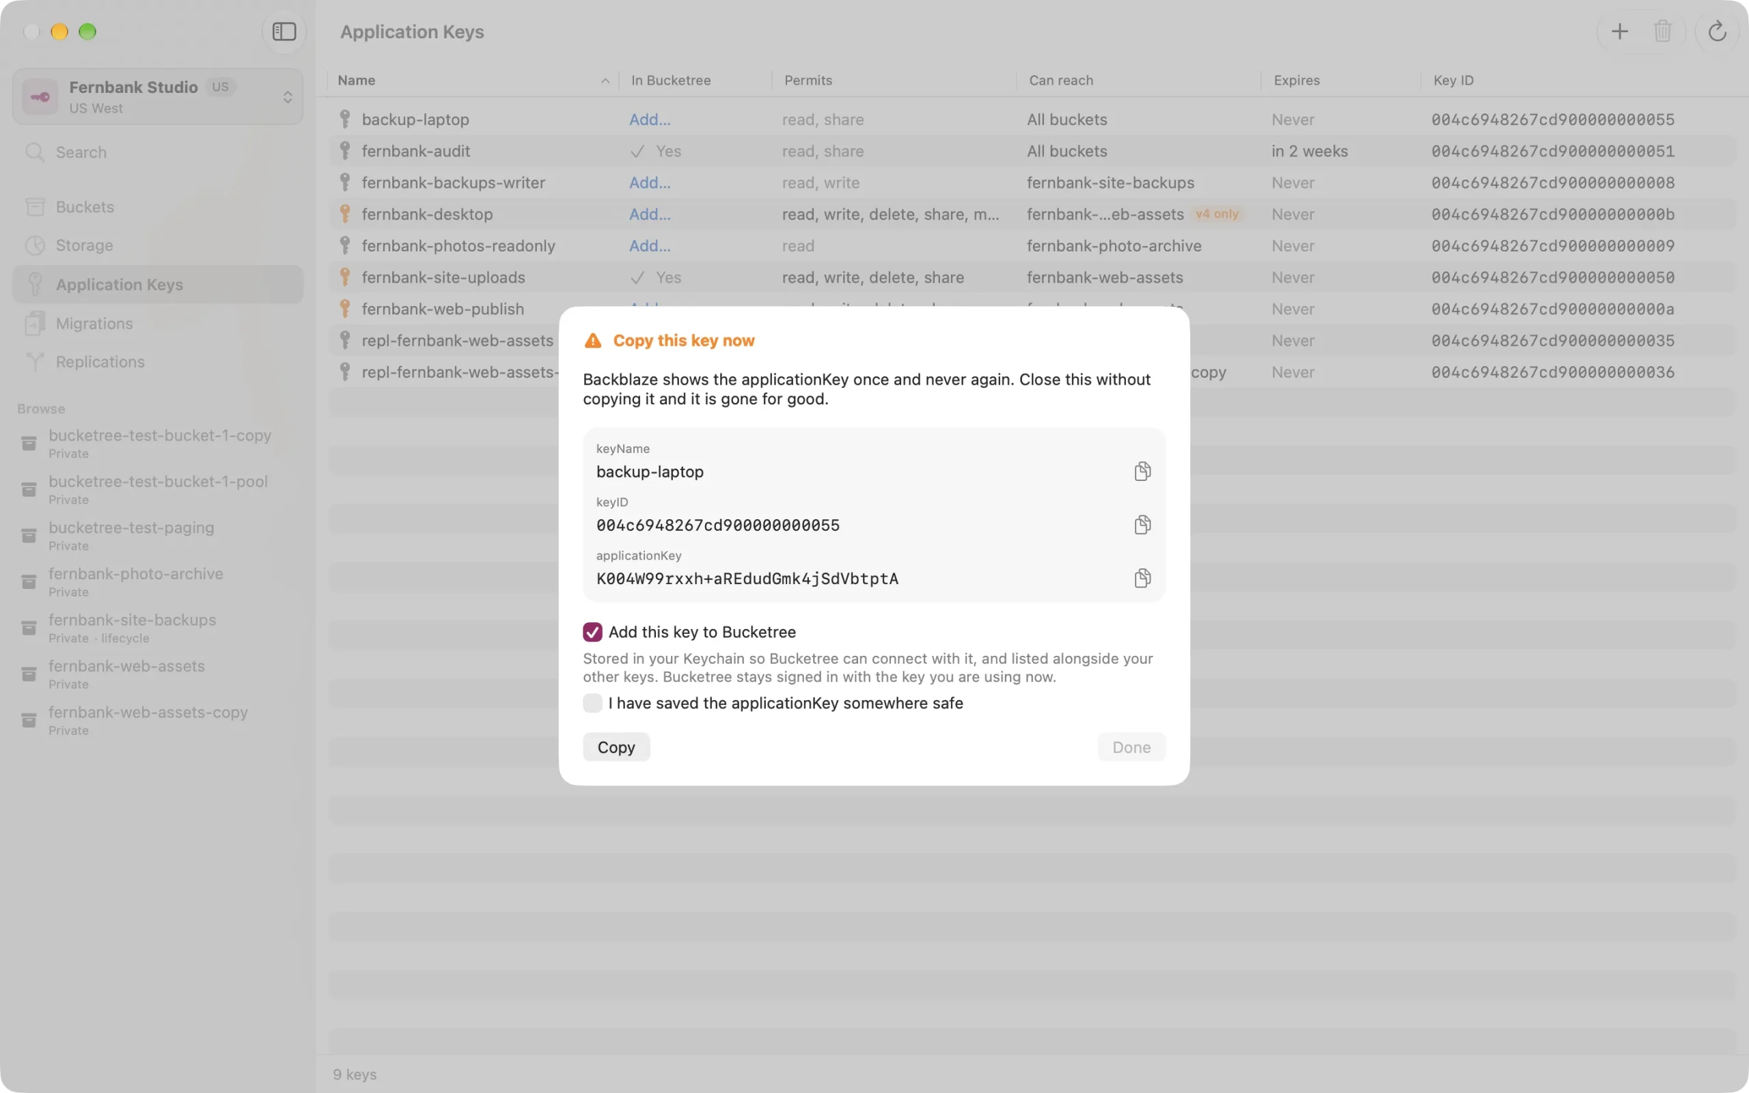The image size is (1749, 1093).
Task: Open the Fernbank Studio account switcher
Action: point(158,97)
